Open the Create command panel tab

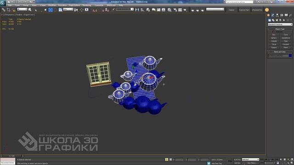click(x=268, y=15)
